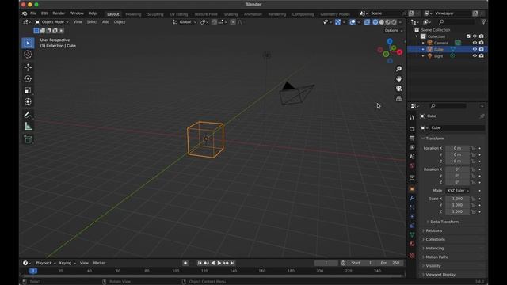Select the Cube row in outliner

[448, 49]
